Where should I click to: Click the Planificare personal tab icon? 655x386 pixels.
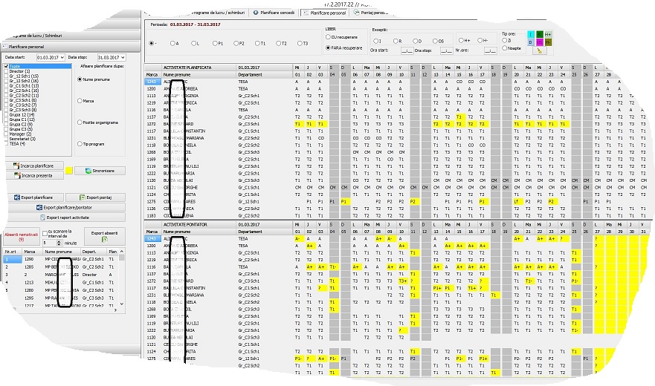(306, 13)
